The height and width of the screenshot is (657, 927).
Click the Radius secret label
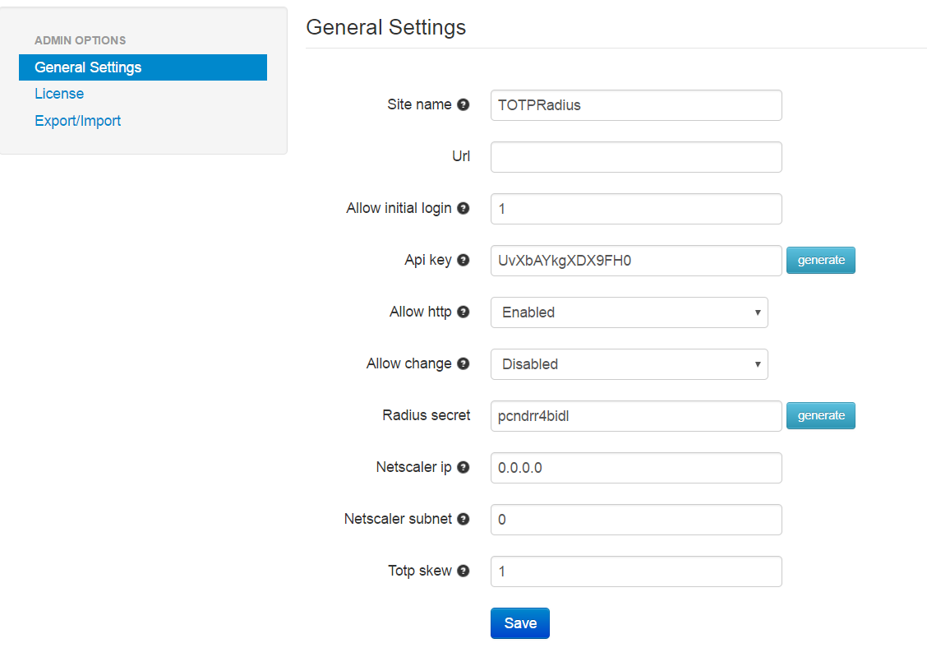click(x=427, y=415)
